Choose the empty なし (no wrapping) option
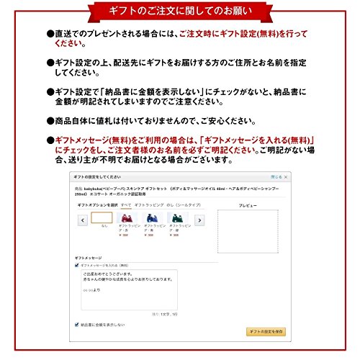The width and height of the screenshot is (360, 360). coord(102,217)
